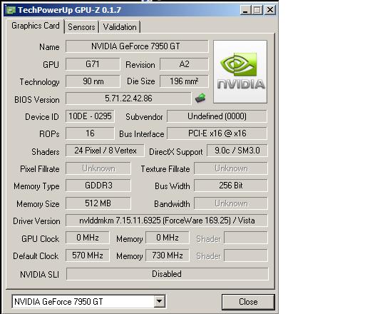Click the Bandwidth Unknown field
This screenshot has height=314, width=365.
pyautogui.click(x=231, y=203)
